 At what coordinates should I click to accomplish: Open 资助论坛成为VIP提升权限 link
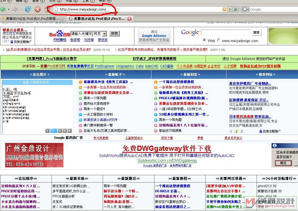260,66
